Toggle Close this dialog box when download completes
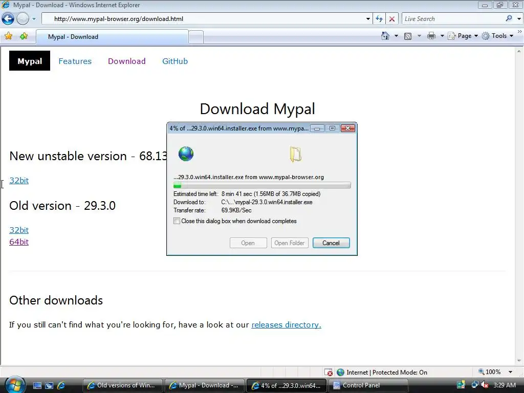 click(x=177, y=221)
